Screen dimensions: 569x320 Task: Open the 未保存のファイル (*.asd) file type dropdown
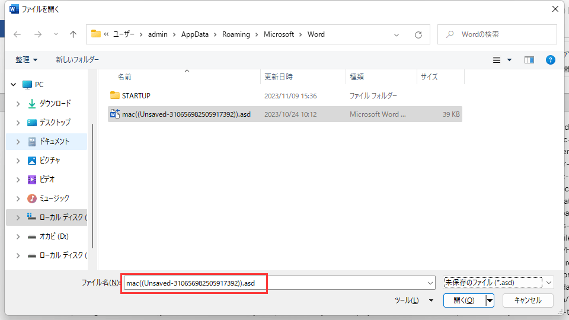pos(498,282)
